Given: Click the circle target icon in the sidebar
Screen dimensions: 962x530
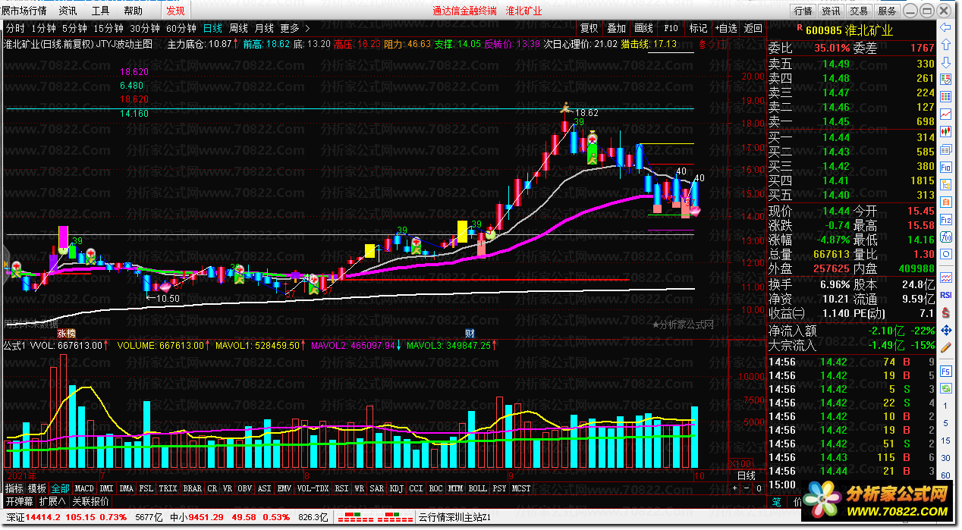Looking at the screenshot, I should pos(945,255).
